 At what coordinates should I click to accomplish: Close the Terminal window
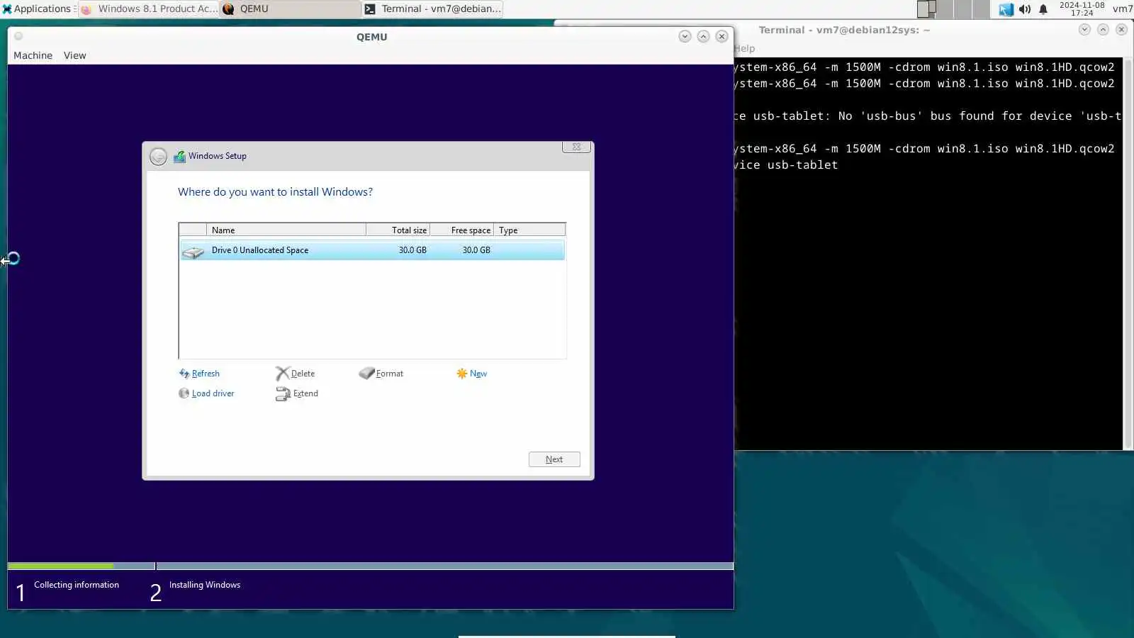[x=1121, y=29]
